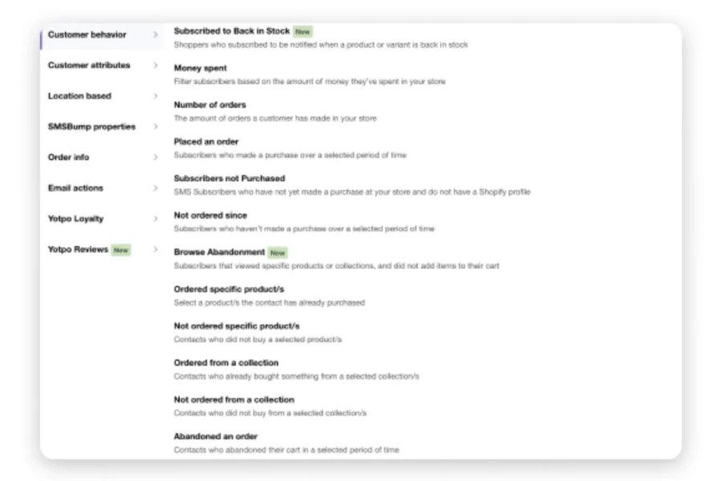Select the Abandoned an order filter

pos(216,437)
